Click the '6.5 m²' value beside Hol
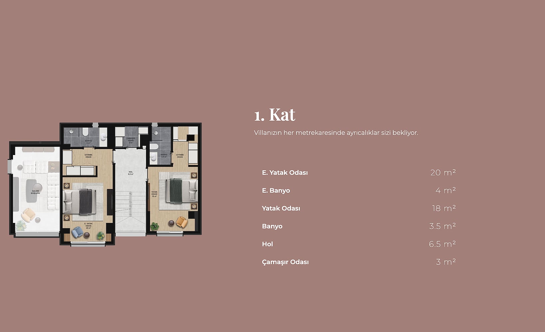The height and width of the screenshot is (332, 545). pyautogui.click(x=443, y=244)
